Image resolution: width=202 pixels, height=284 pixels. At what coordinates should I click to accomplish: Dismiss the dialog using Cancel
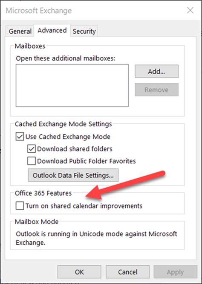[127, 272]
